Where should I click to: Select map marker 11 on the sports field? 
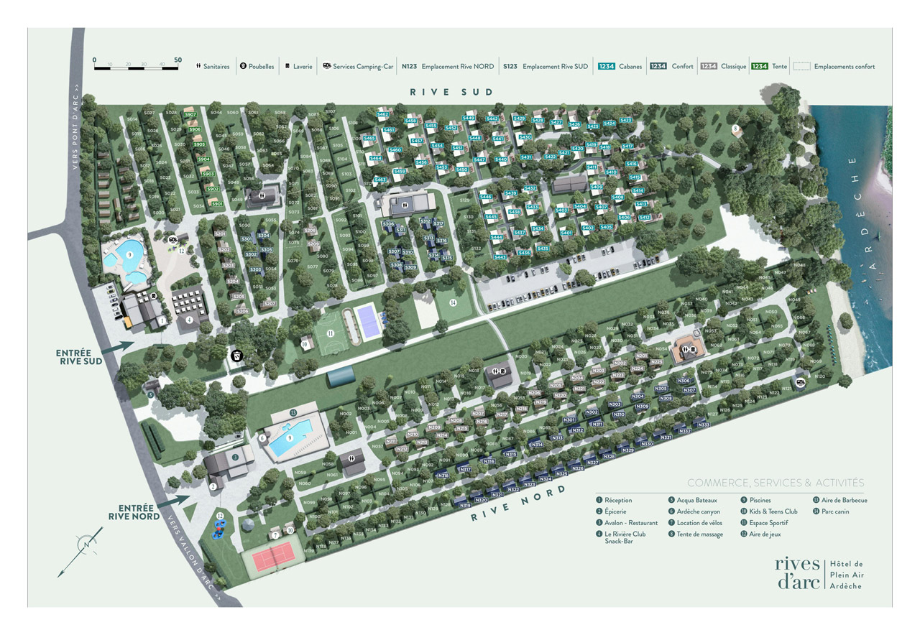click(x=331, y=333)
